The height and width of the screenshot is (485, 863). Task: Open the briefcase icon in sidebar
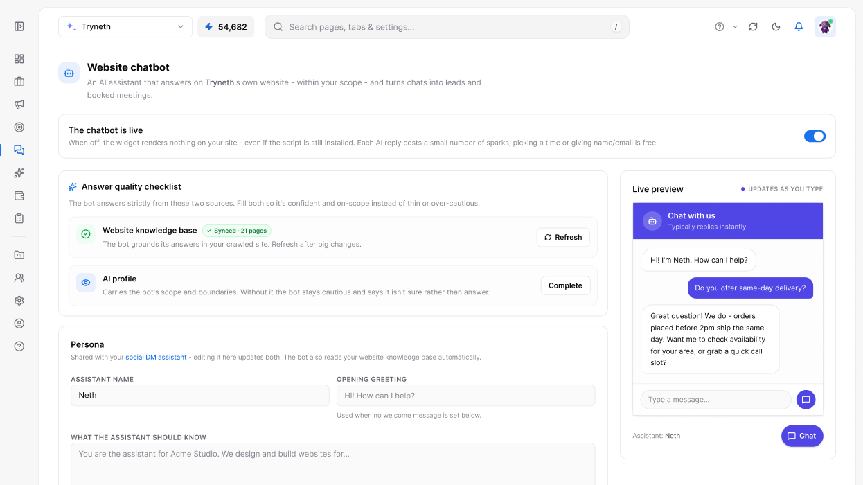(19, 82)
